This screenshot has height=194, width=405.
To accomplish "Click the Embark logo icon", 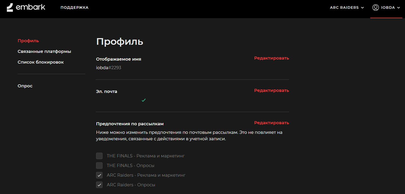I will click(10, 8).
